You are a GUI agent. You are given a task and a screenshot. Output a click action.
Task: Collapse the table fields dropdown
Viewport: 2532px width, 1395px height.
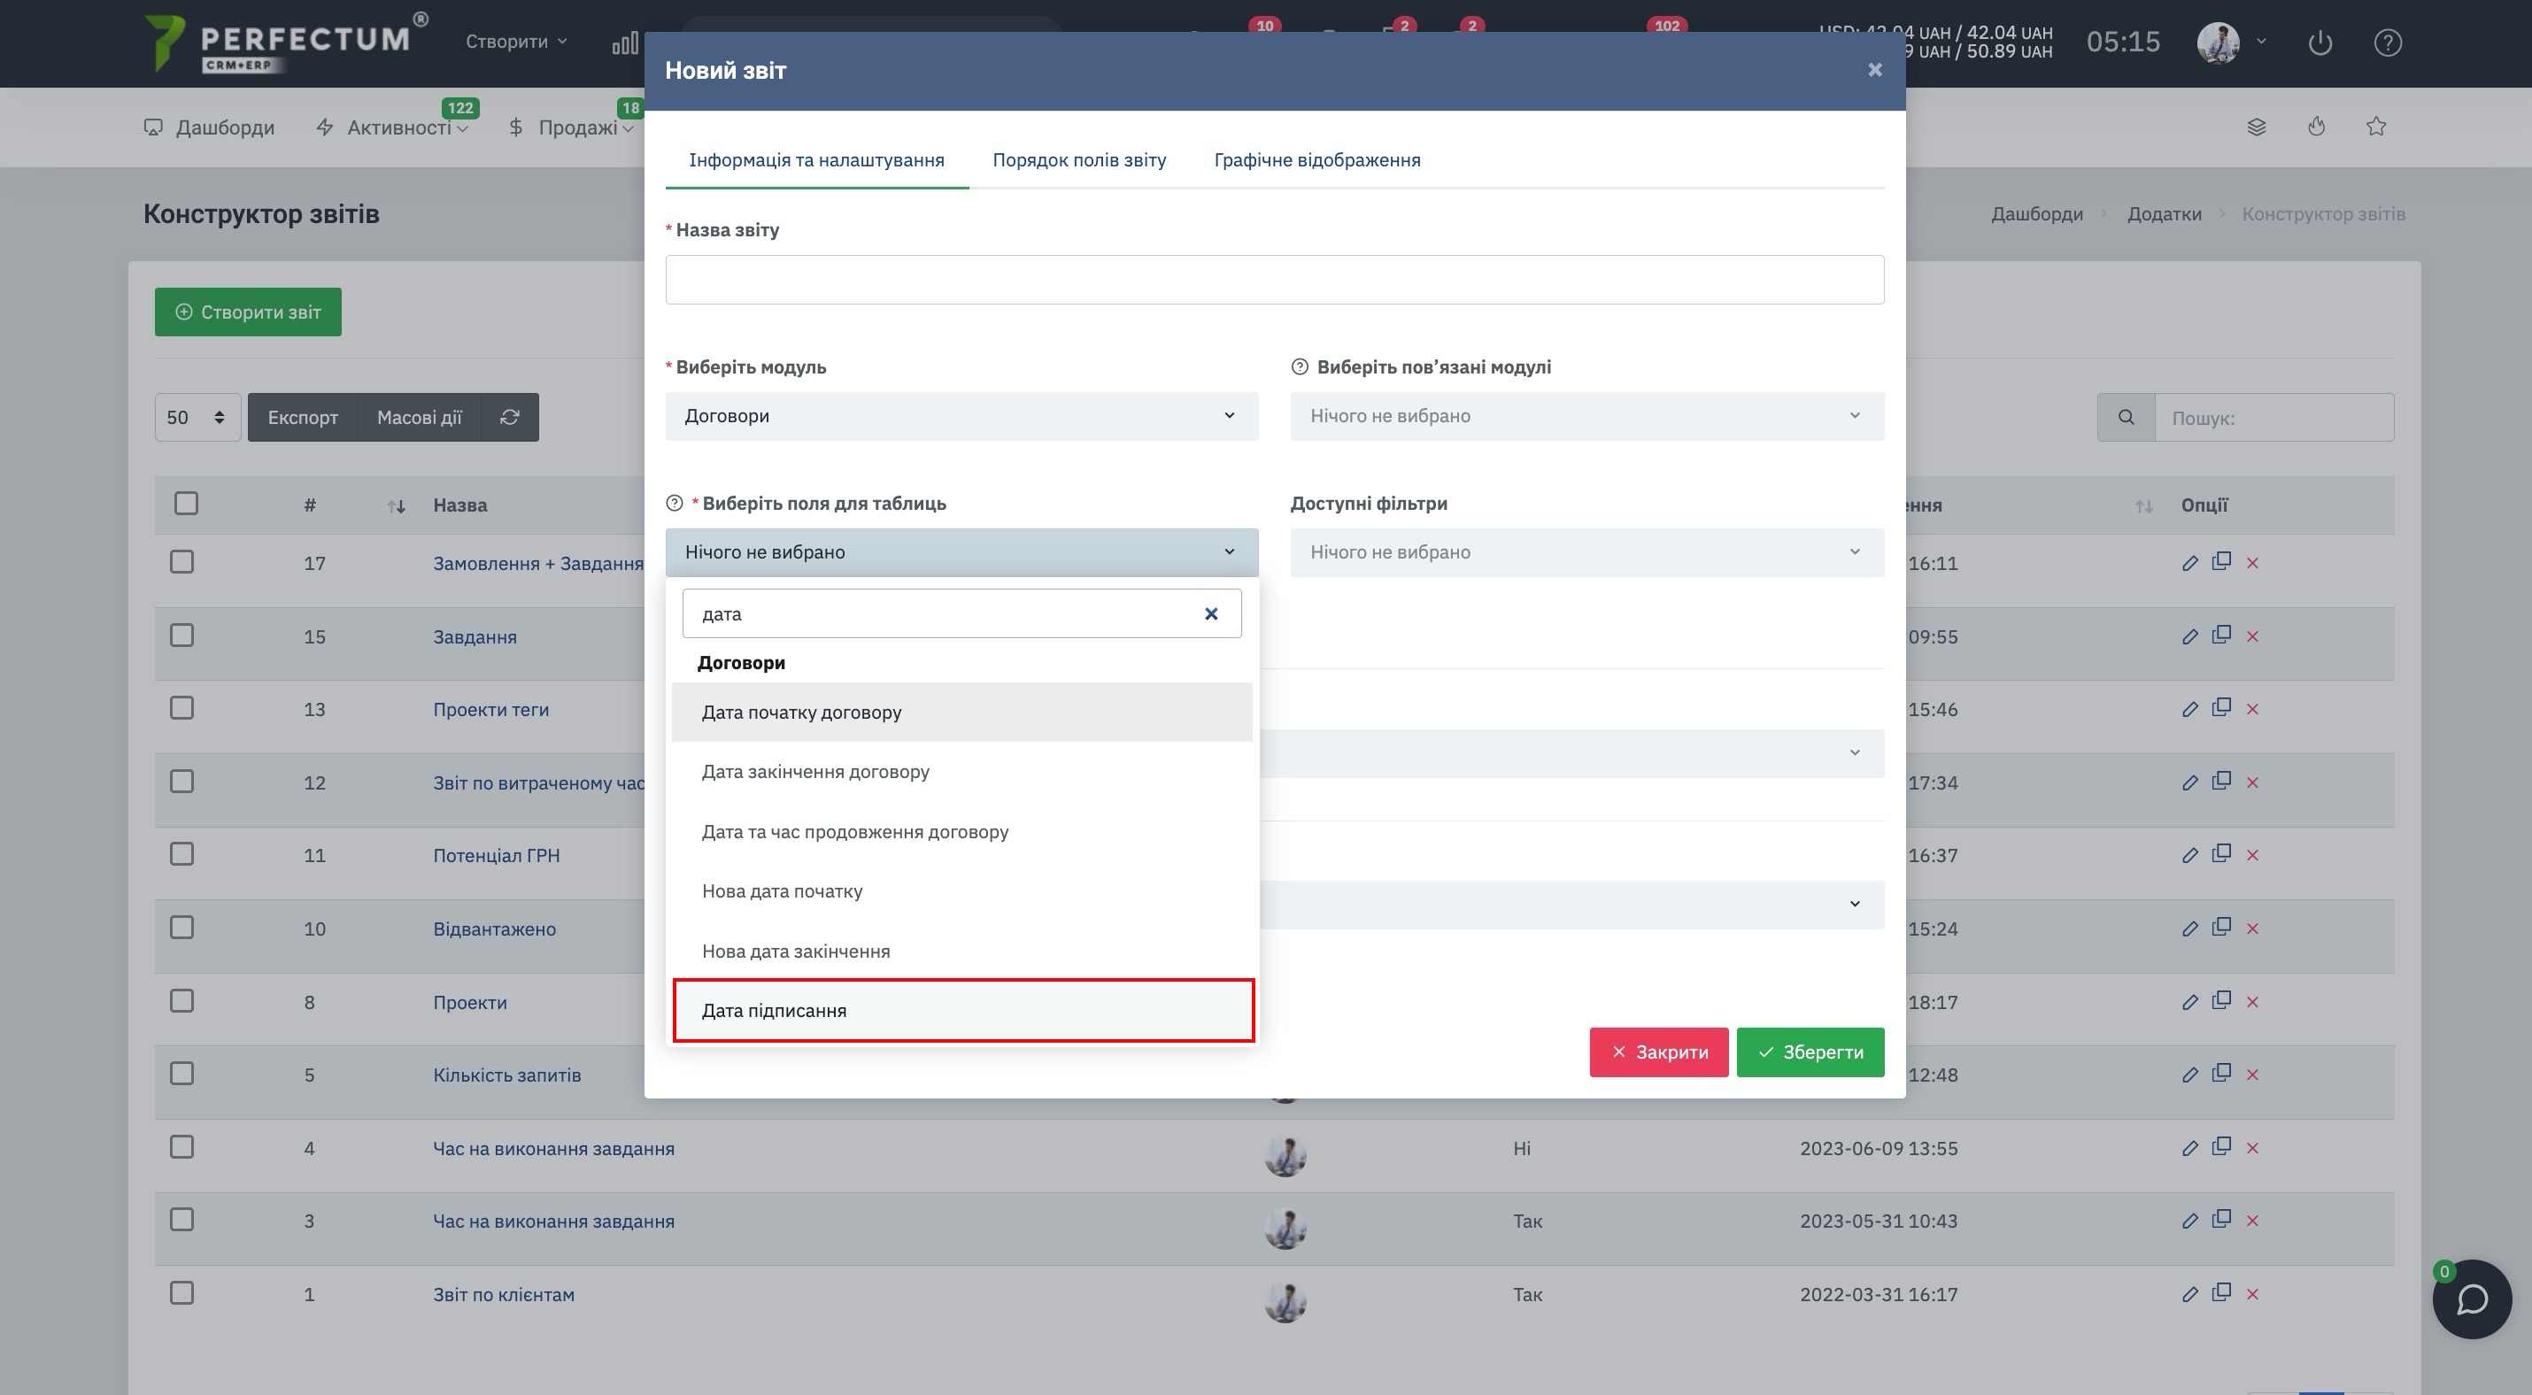coord(961,553)
